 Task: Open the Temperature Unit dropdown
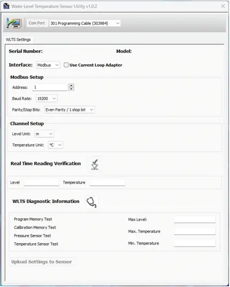tap(55, 145)
